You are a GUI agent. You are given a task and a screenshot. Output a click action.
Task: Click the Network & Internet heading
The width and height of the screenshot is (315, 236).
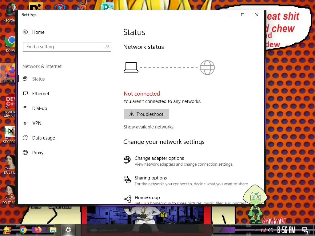point(42,66)
